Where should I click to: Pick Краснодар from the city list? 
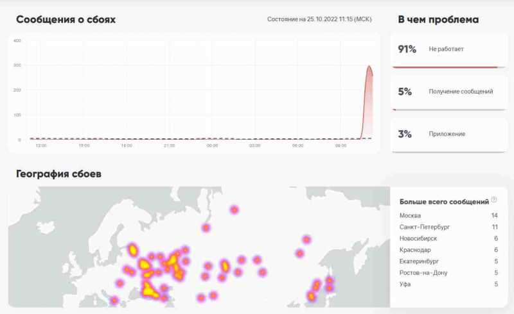[x=415, y=250]
